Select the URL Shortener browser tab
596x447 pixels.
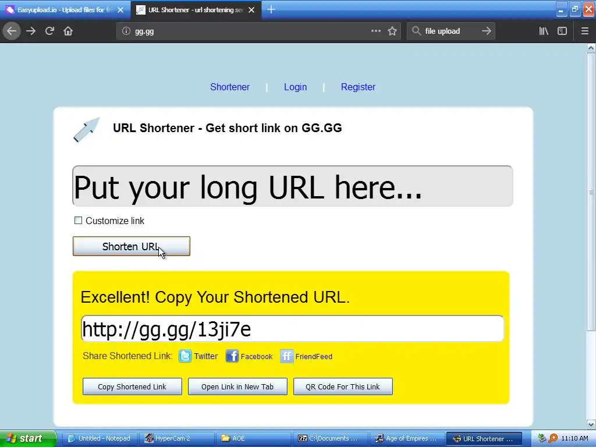(196, 10)
